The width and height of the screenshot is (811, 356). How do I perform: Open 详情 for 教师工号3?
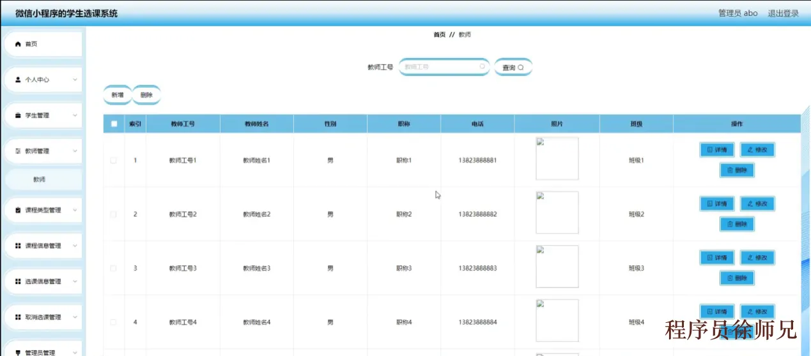pyautogui.click(x=717, y=258)
